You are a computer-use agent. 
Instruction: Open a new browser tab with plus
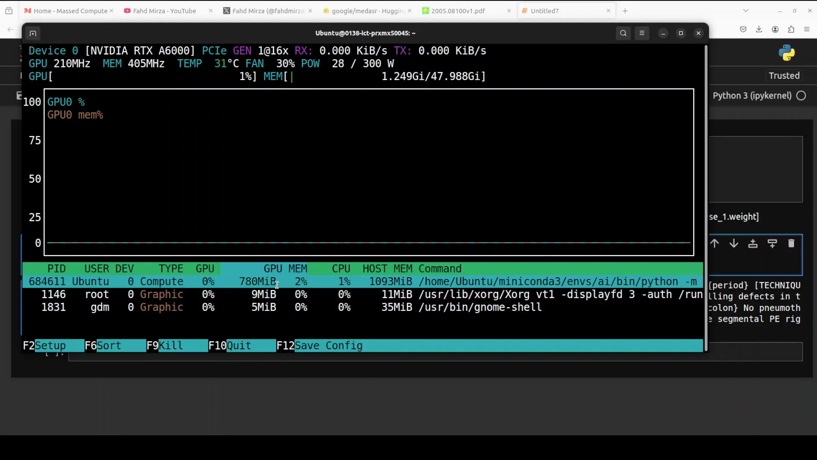click(625, 11)
